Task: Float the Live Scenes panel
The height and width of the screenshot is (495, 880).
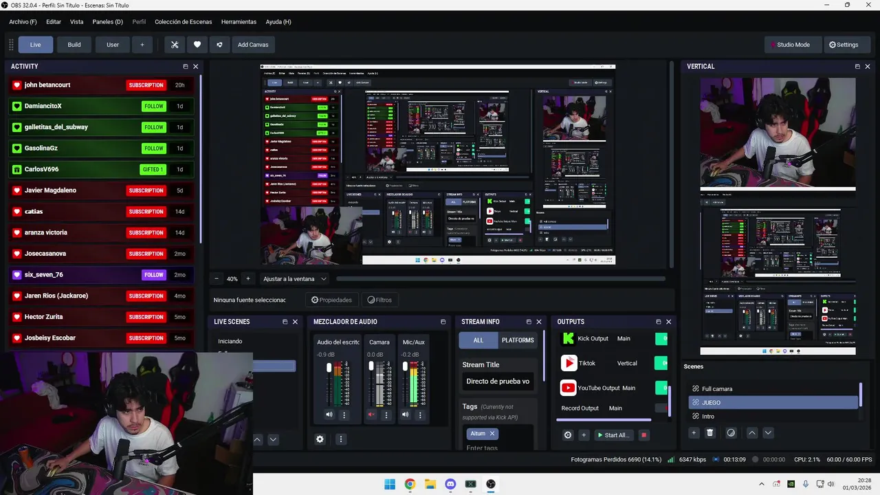Action: click(285, 322)
